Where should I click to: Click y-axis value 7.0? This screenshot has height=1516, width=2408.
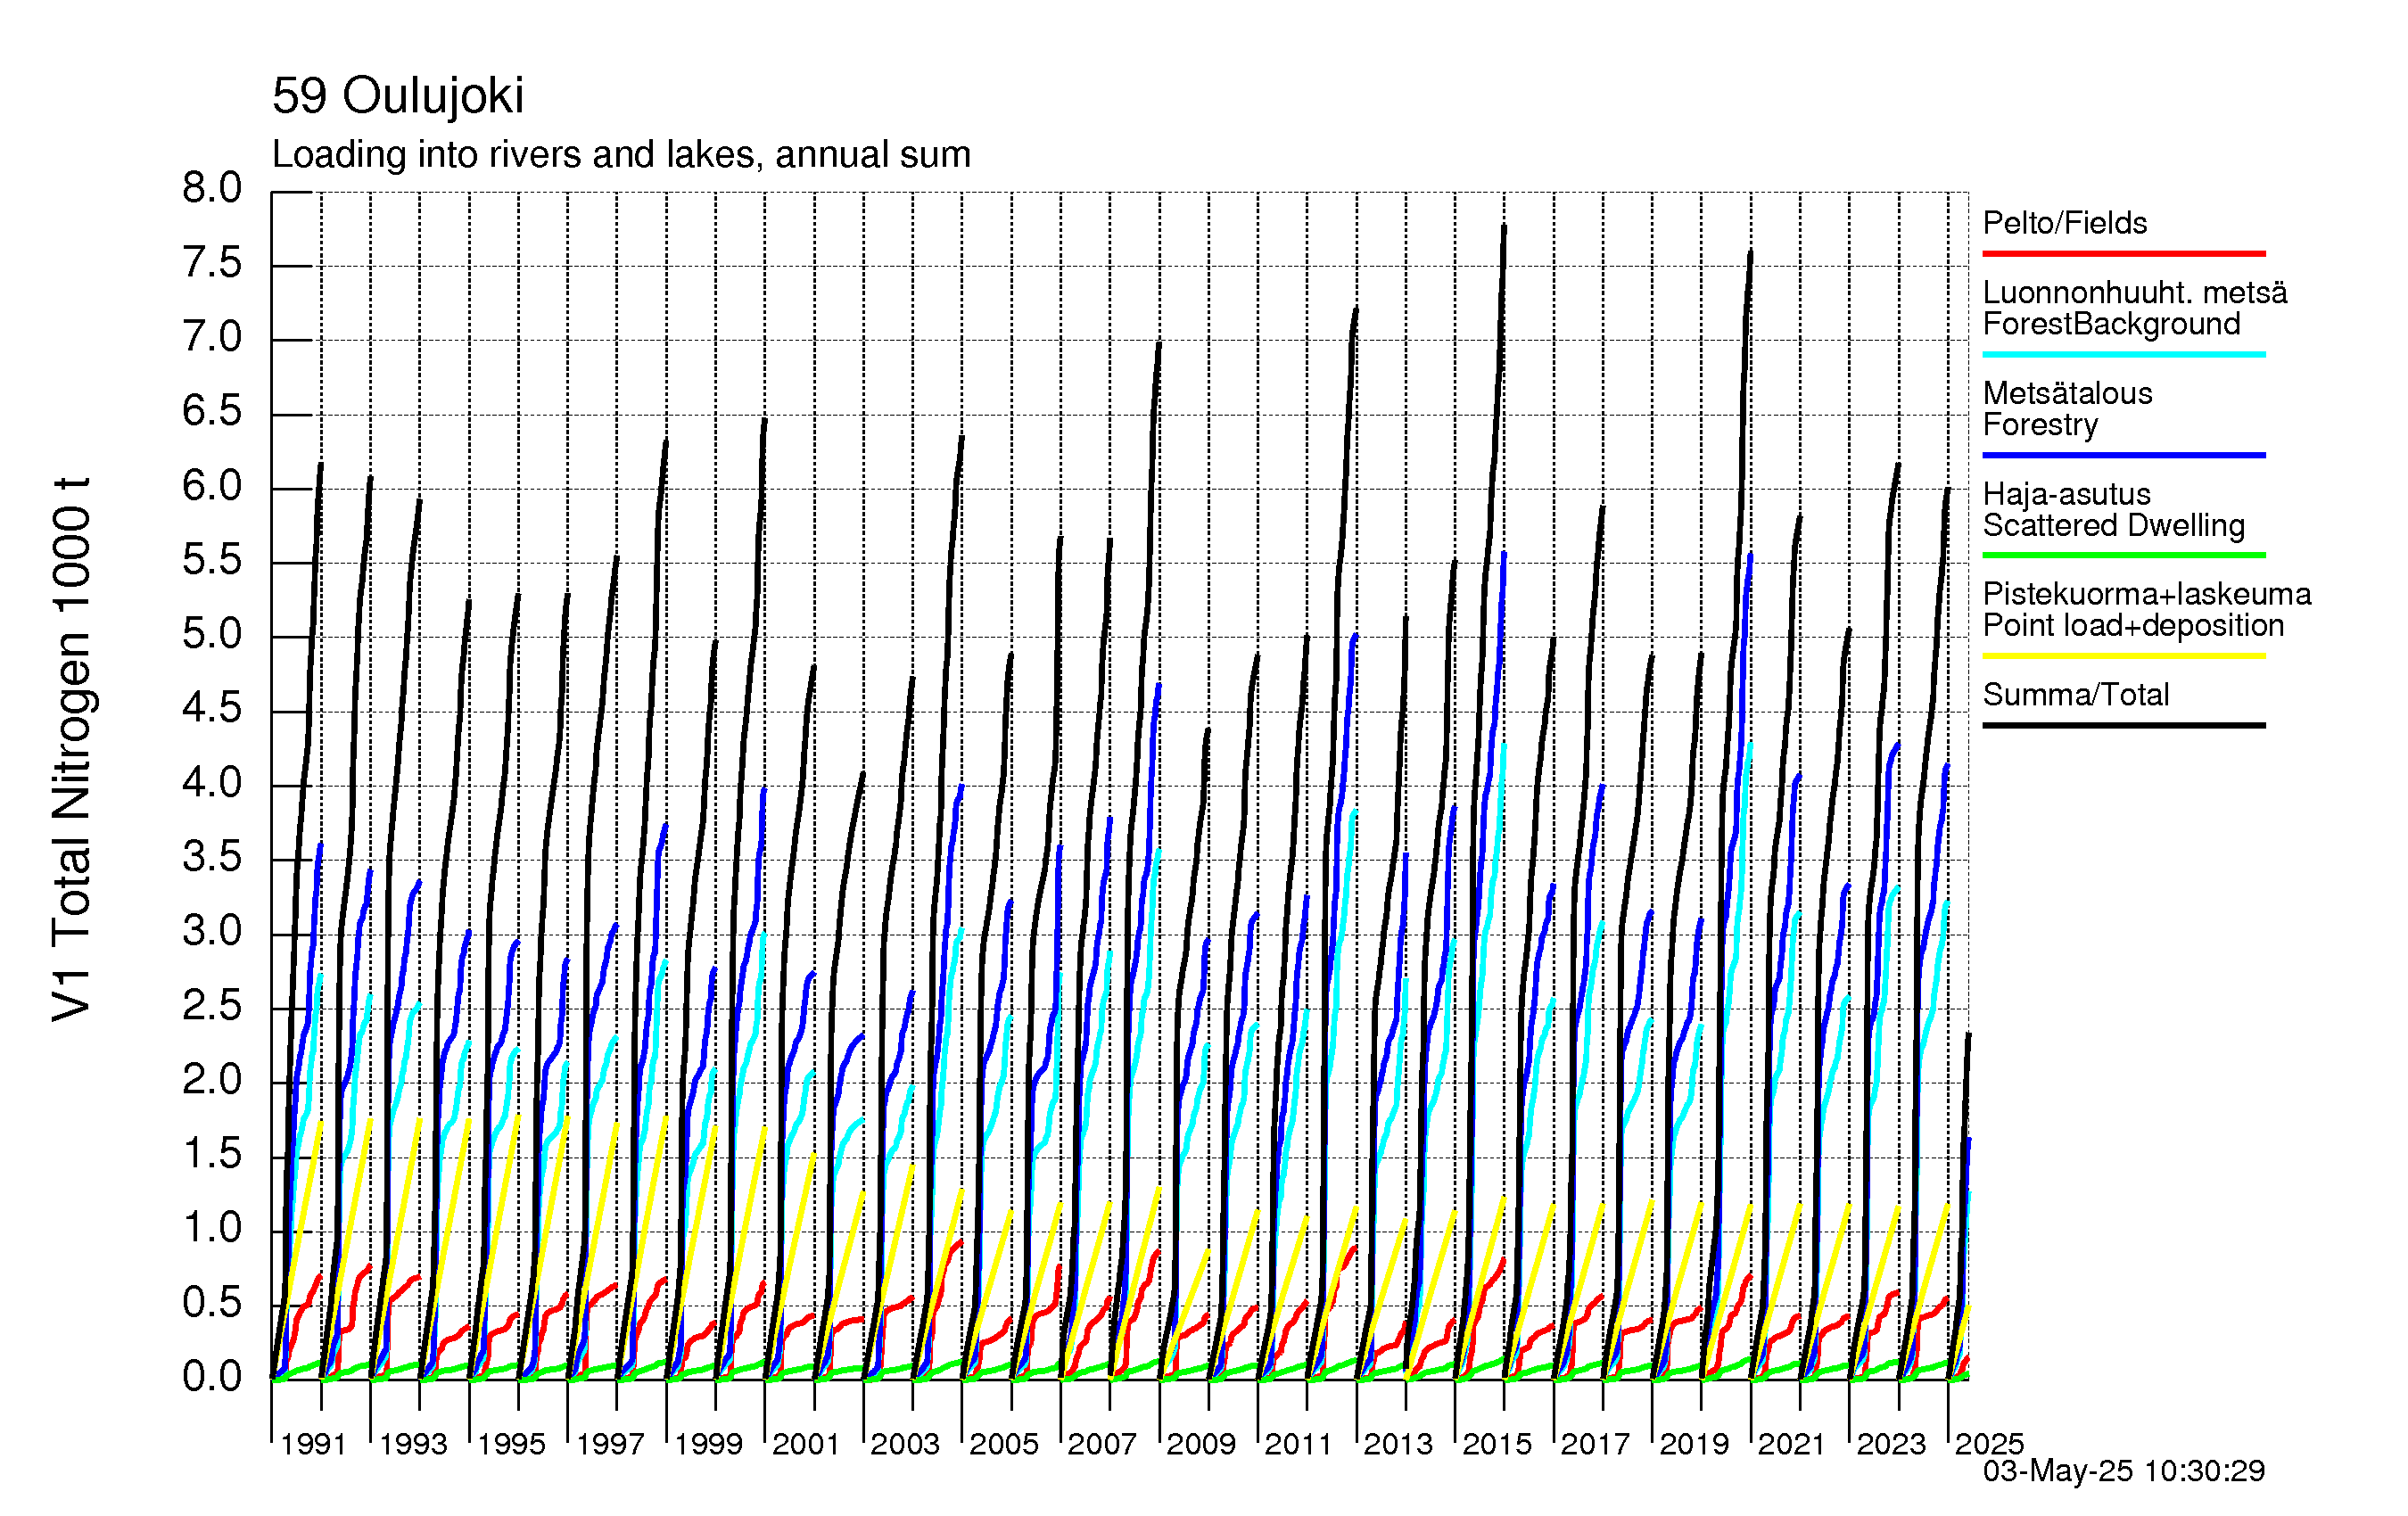coord(212,337)
